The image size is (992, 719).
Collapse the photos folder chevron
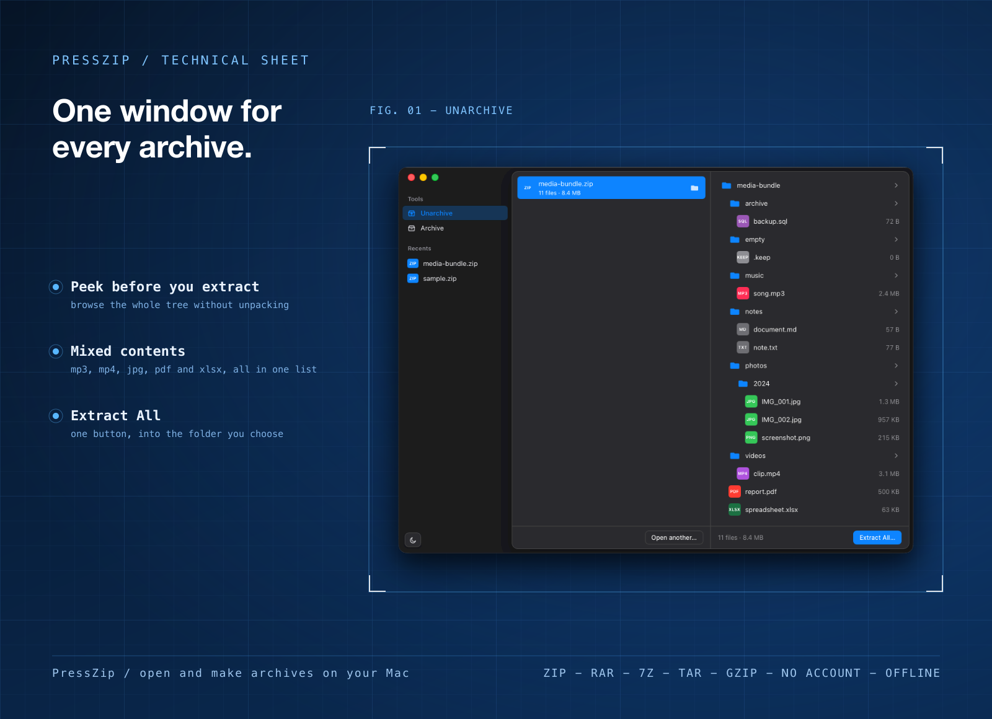click(896, 366)
